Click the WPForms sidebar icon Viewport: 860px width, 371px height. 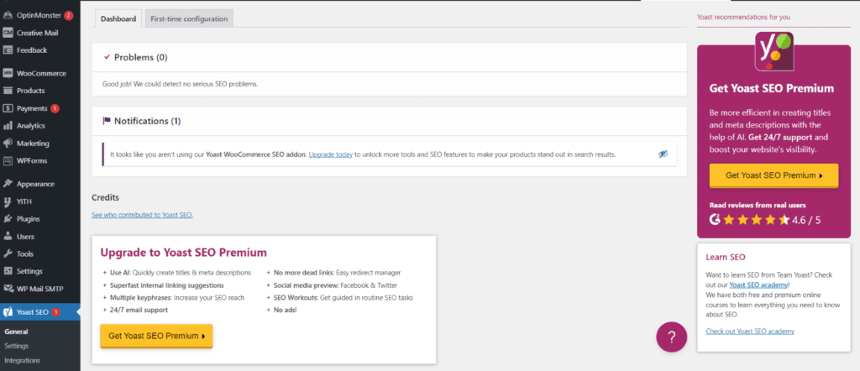(x=8, y=161)
